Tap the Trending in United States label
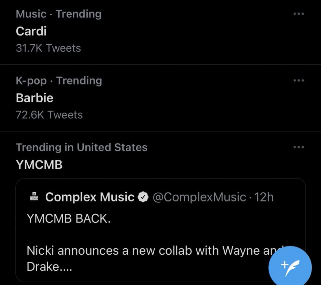 point(82,147)
